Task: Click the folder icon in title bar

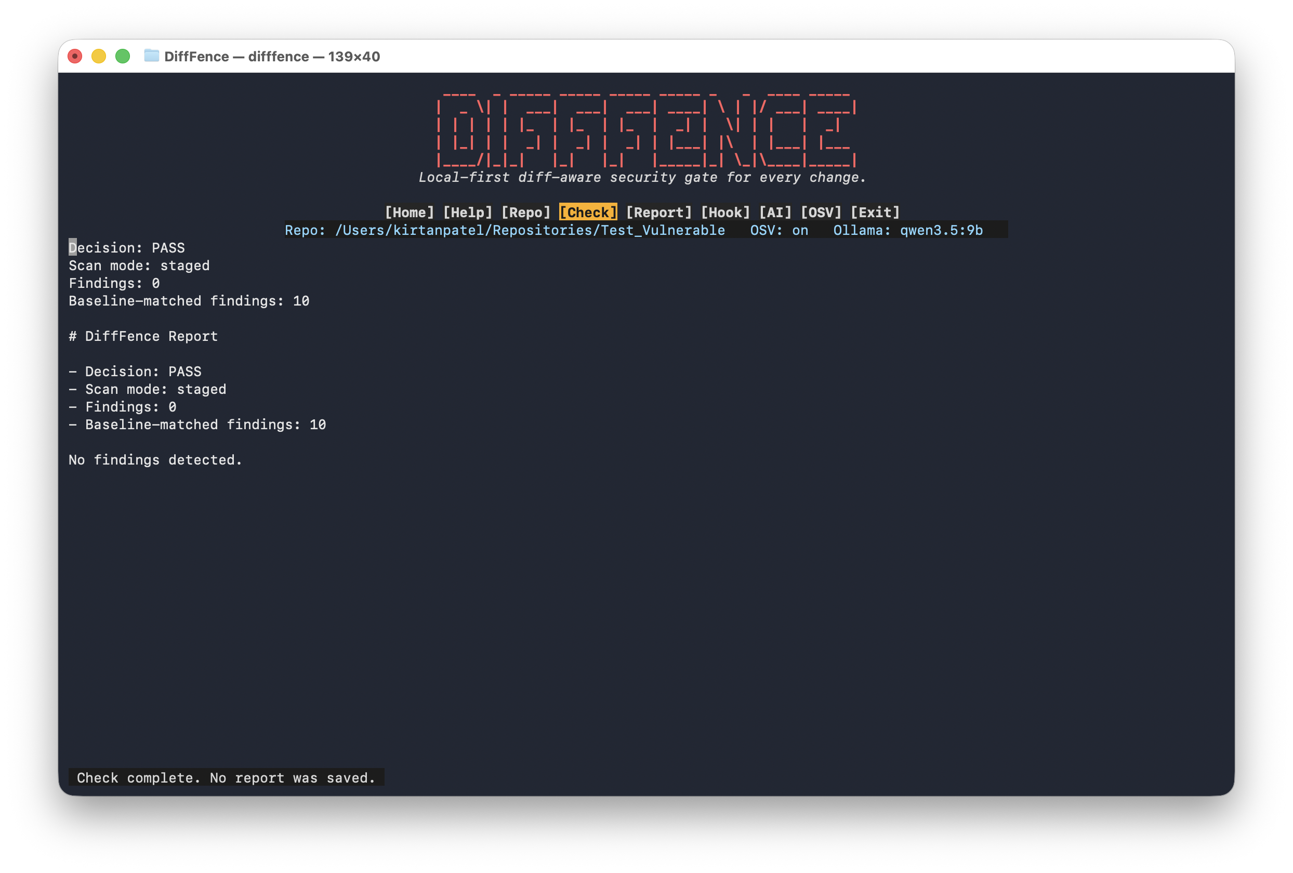Action: coord(151,56)
